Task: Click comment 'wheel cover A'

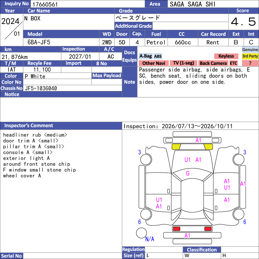Action: tap(22, 175)
